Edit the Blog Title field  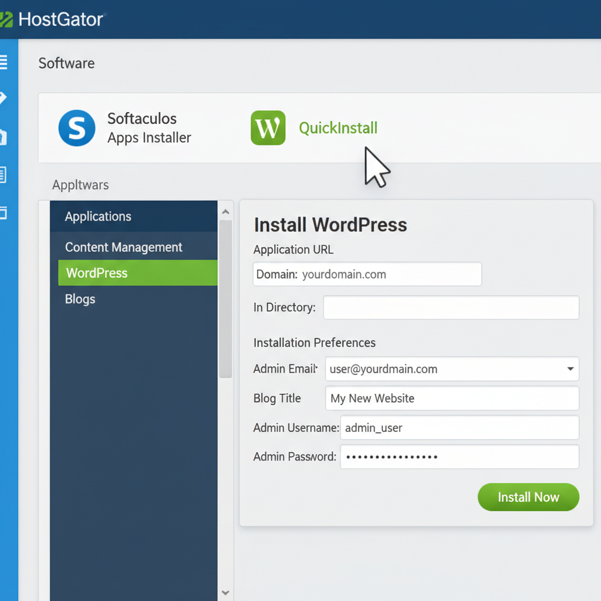452,399
